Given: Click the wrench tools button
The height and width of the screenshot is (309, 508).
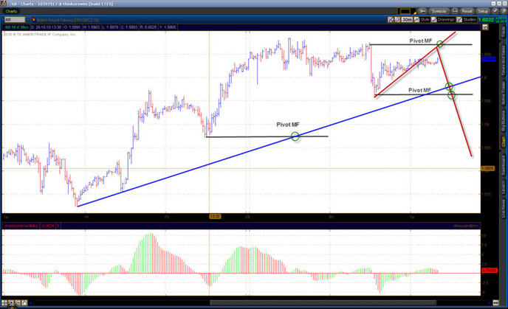Looking at the screenshot, I should pos(422,11).
